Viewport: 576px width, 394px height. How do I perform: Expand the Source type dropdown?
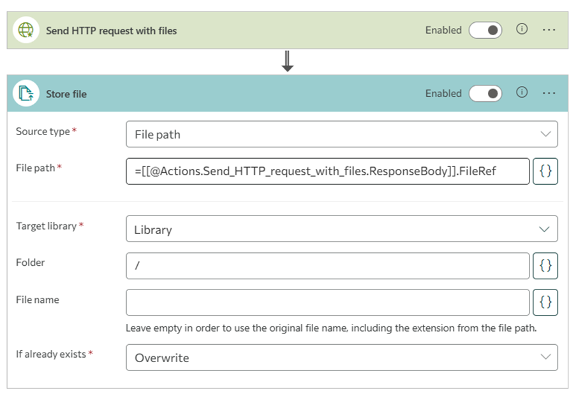coord(342,135)
